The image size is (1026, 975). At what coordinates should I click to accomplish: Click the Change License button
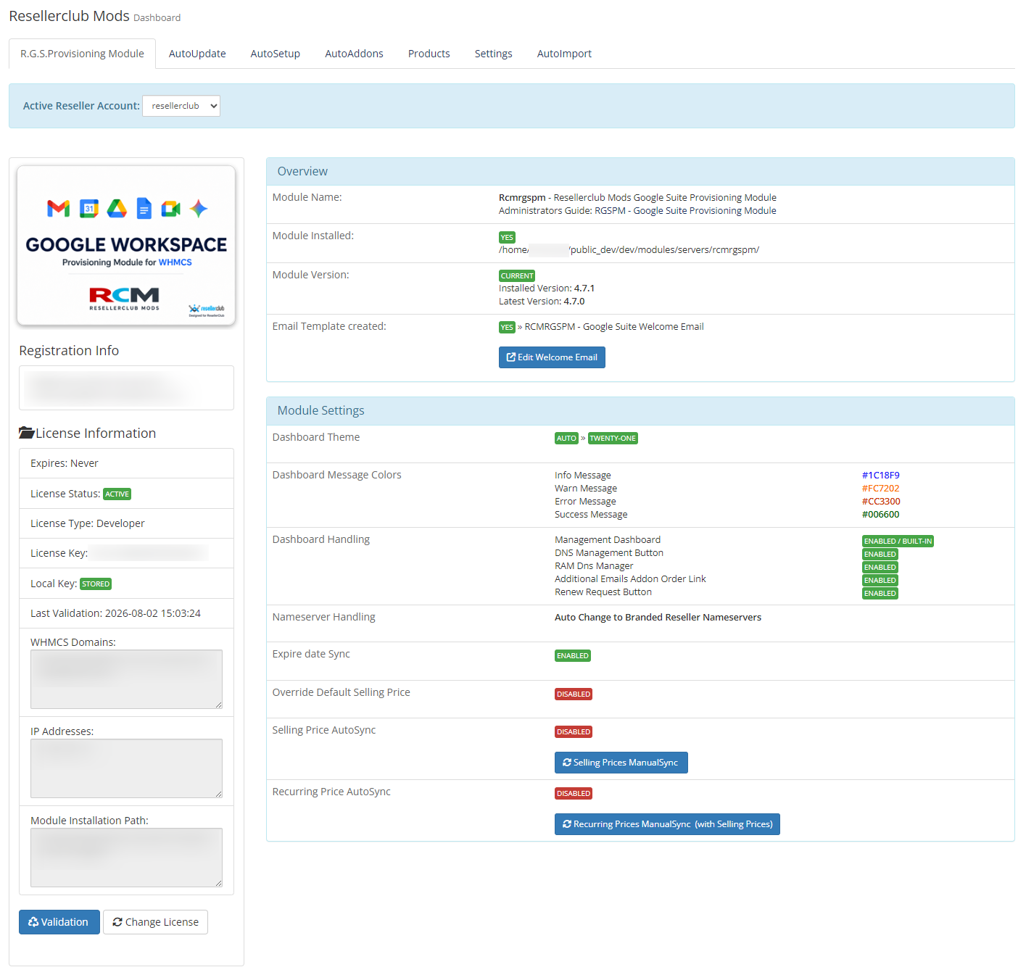coord(155,922)
